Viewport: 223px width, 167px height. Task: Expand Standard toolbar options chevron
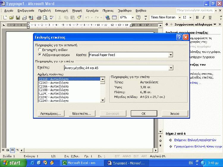pos(145,18)
